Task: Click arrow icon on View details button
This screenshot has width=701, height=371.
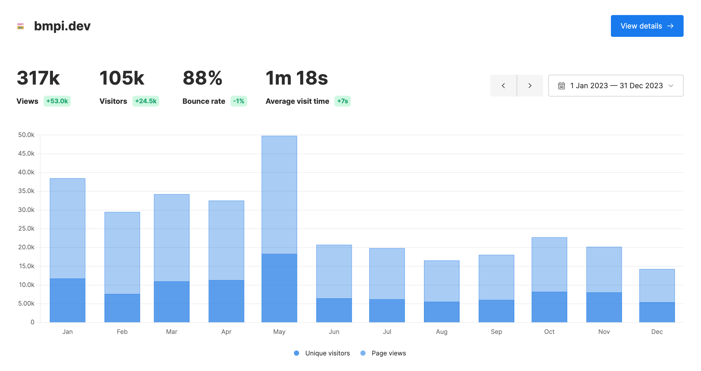Action: tap(670, 26)
